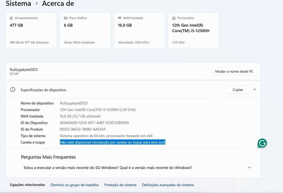Screen dimensions: 283x193
Task: Click the RuiGygabyte2023 PC name header
Action: pos(24,70)
